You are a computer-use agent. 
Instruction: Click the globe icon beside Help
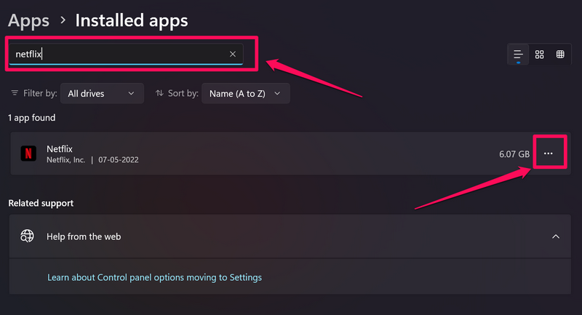[x=28, y=236]
